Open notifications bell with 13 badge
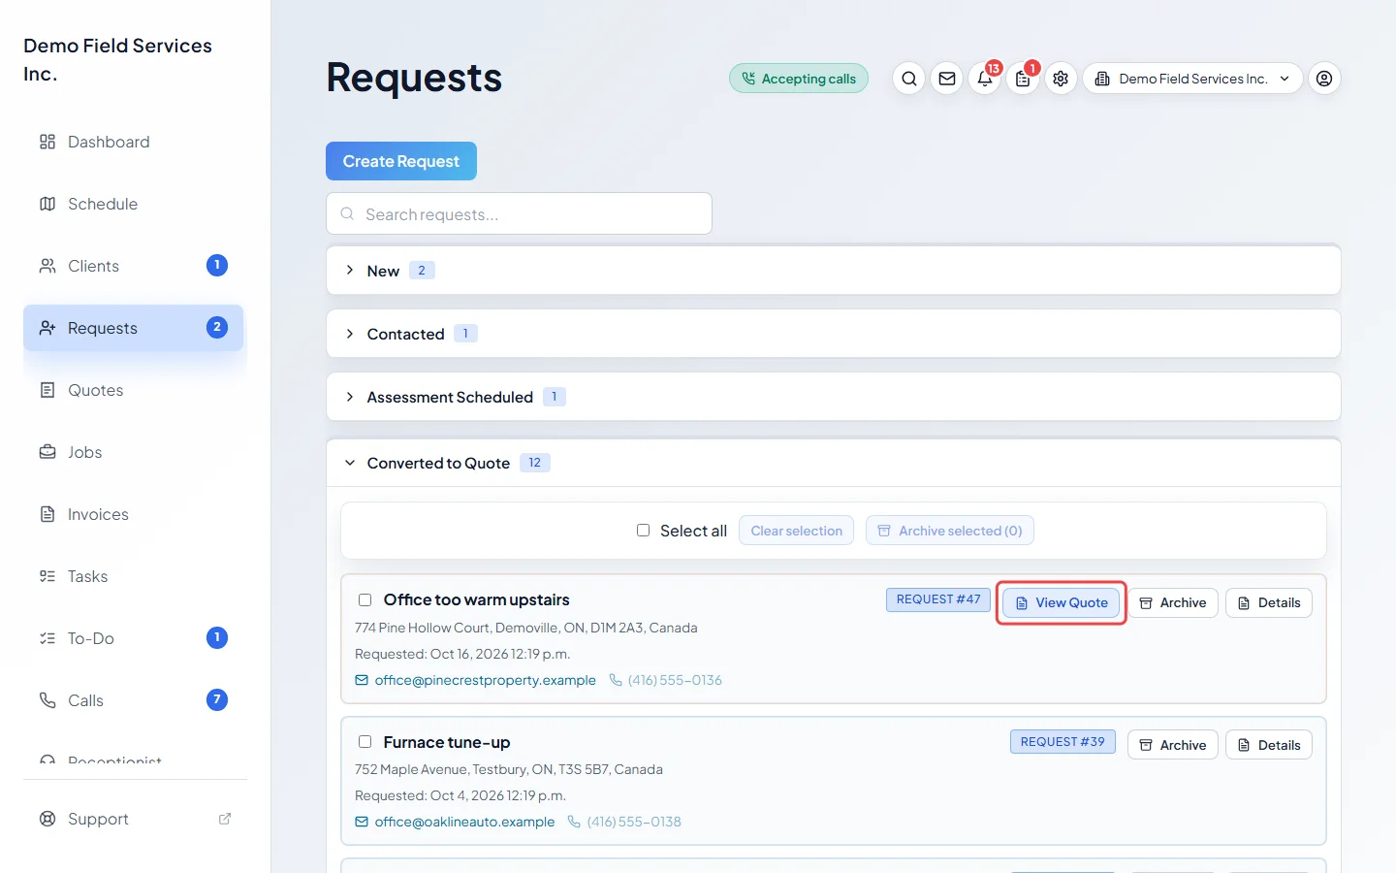Viewport: 1396px width, 873px height. [985, 79]
